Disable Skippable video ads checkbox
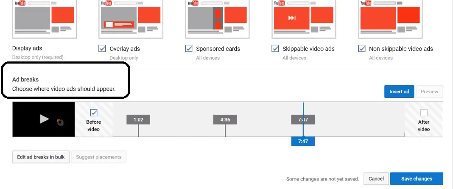The width and height of the screenshot is (453, 189). coord(275,49)
